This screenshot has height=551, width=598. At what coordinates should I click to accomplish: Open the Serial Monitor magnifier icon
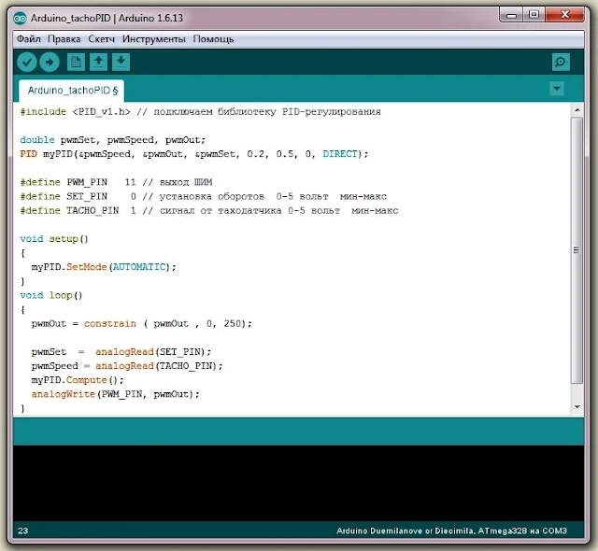point(561,63)
